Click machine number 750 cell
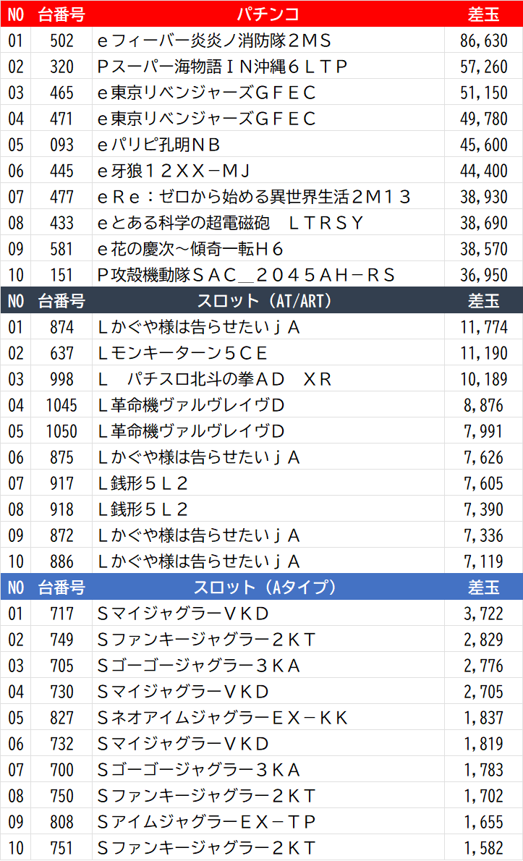The image size is (523, 861). click(x=61, y=796)
